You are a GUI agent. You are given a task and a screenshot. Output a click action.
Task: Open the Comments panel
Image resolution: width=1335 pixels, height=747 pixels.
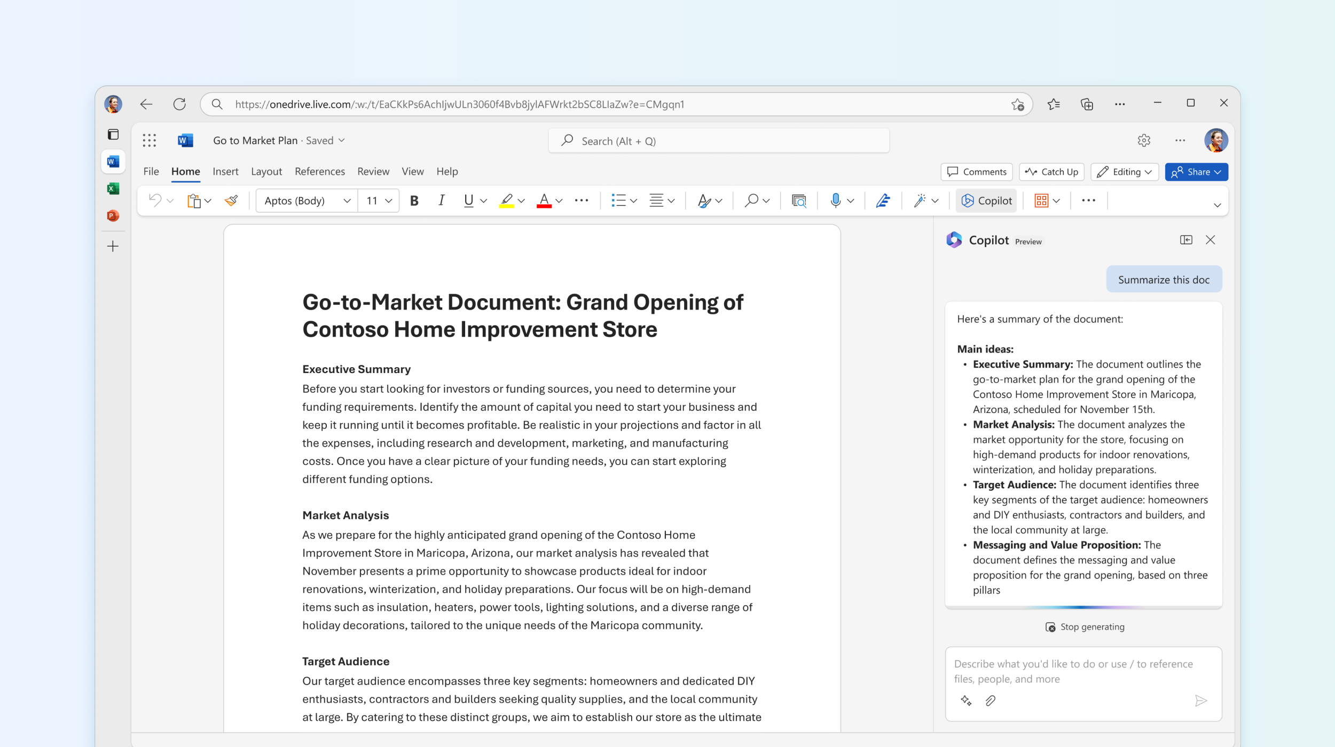(x=977, y=172)
